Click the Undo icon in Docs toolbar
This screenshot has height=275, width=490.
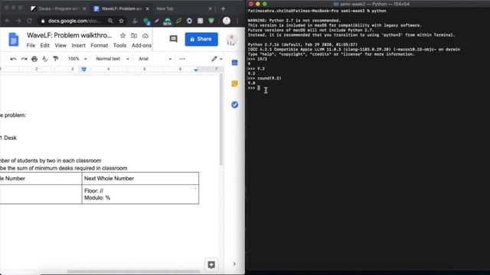(x=13, y=59)
